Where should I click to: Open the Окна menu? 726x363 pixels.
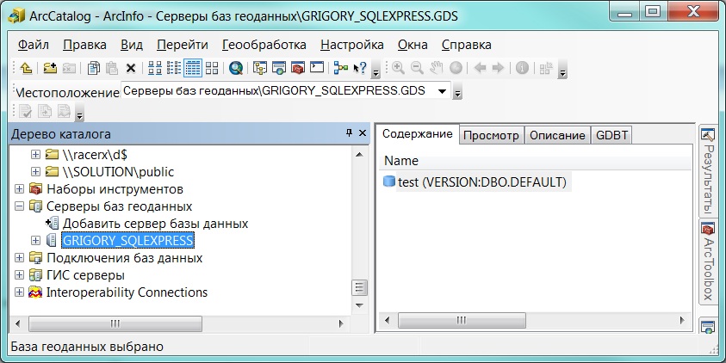[413, 45]
